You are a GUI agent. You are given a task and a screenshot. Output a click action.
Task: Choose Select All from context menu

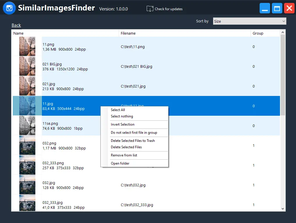[x=118, y=110]
